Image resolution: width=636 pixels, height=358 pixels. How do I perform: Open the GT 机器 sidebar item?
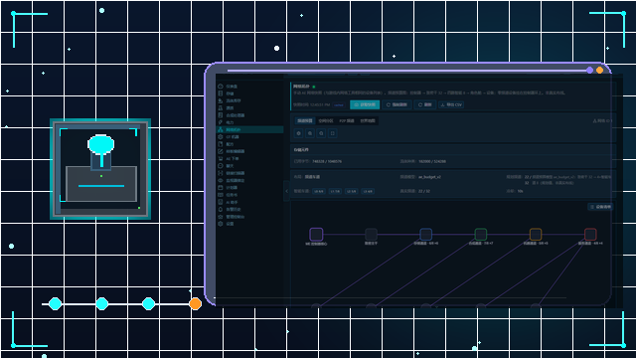(x=249, y=137)
